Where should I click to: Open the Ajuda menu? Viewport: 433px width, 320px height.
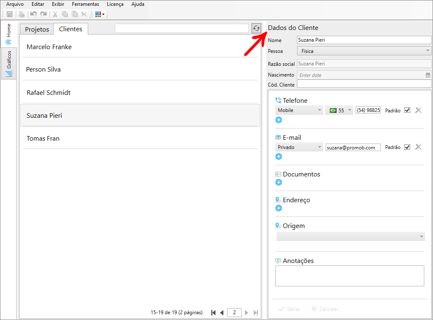138,4
